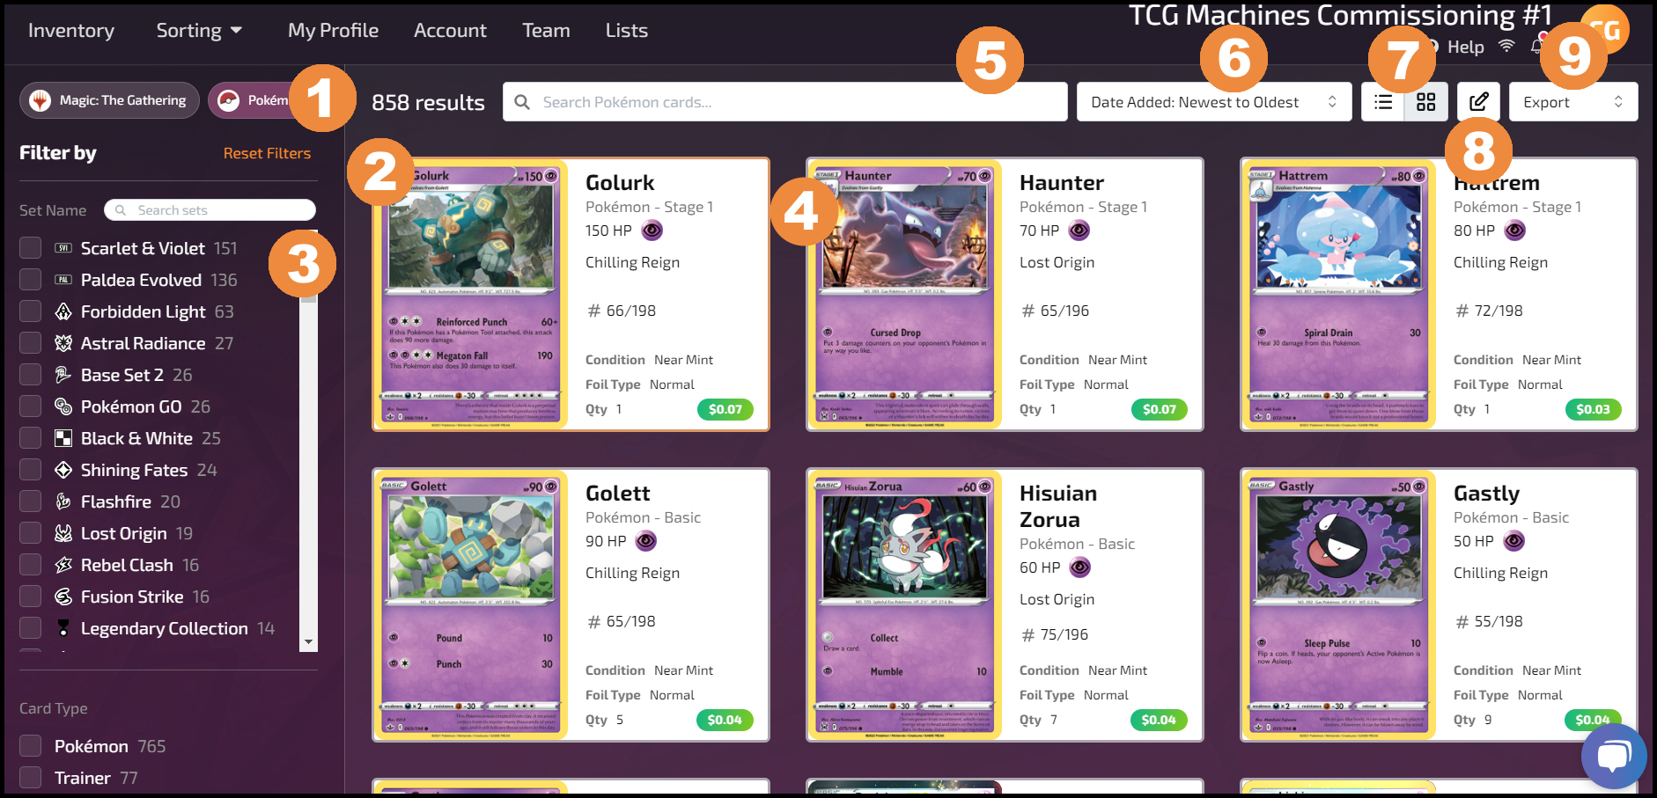Viewport: 1657px width, 798px height.
Task: Open the Lists menu item
Action: click(627, 31)
